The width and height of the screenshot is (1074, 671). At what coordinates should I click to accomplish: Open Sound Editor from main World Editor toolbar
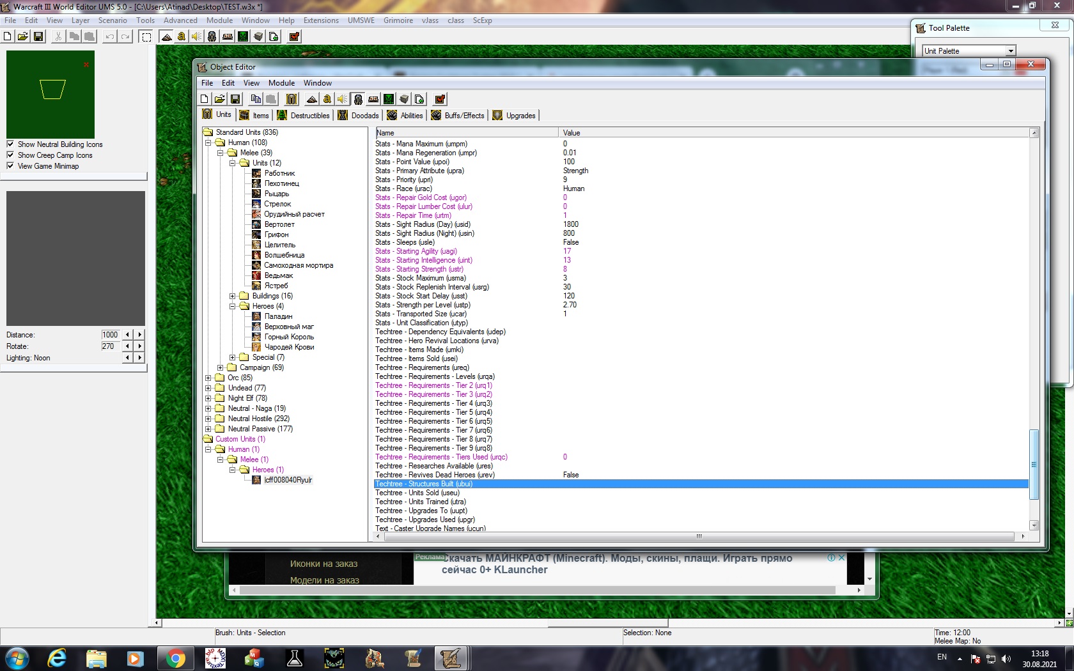click(x=197, y=36)
